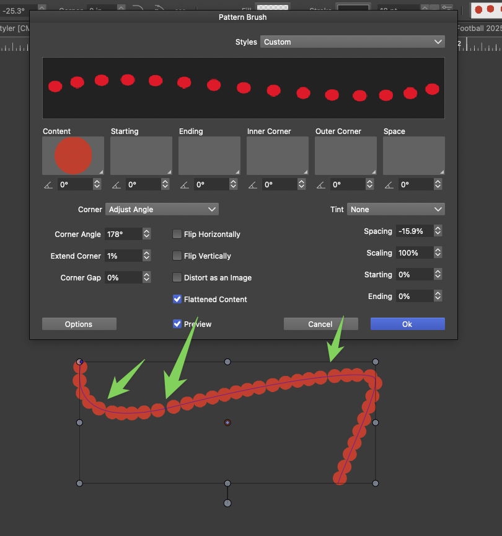This screenshot has height=536, width=502.
Task: Enable the Flip Horizontally checkbox
Action: tap(177, 234)
